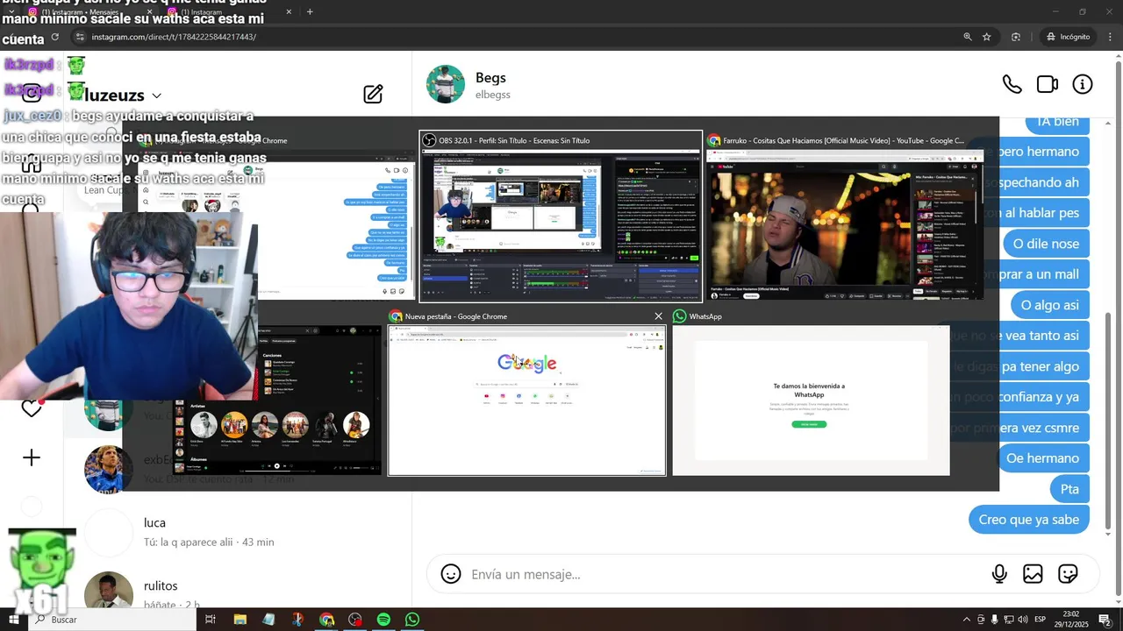Show hidden system tray icons

pos(967,620)
